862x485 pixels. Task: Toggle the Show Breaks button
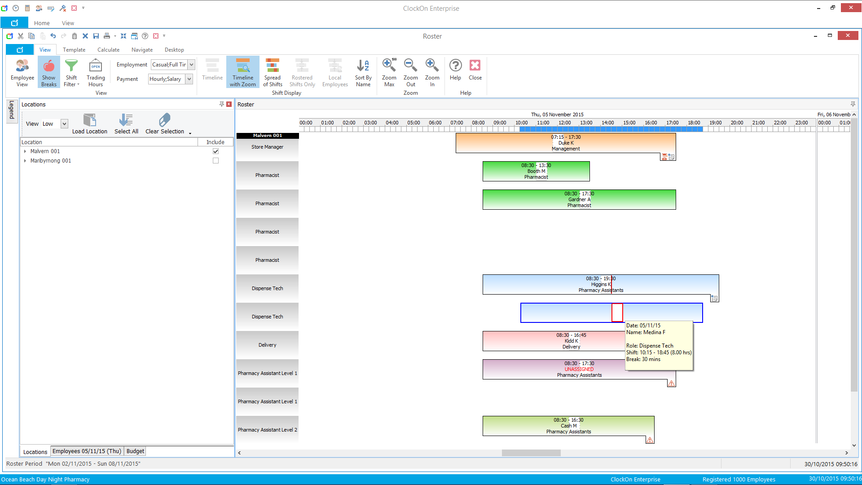[x=49, y=72]
